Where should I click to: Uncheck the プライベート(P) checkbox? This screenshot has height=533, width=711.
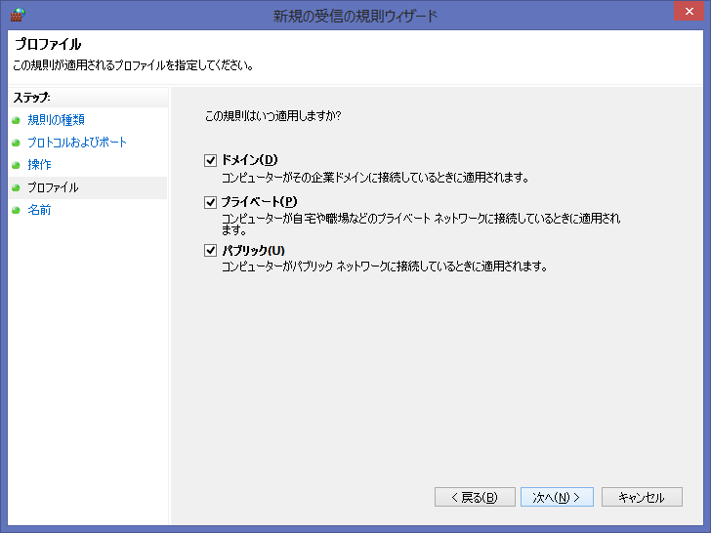(210, 202)
